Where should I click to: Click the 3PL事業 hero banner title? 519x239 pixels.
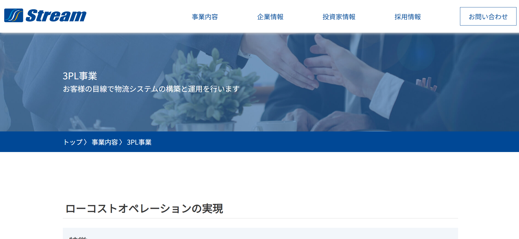tap(80, 76)
